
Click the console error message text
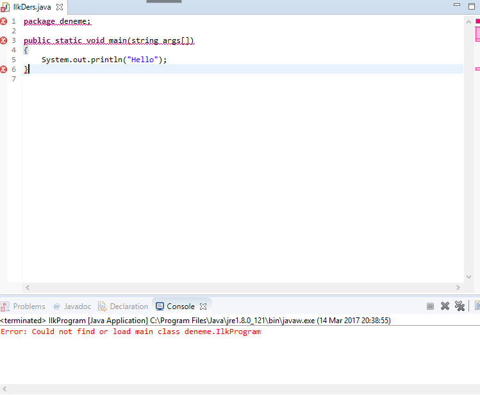click(x=131, y=332)
